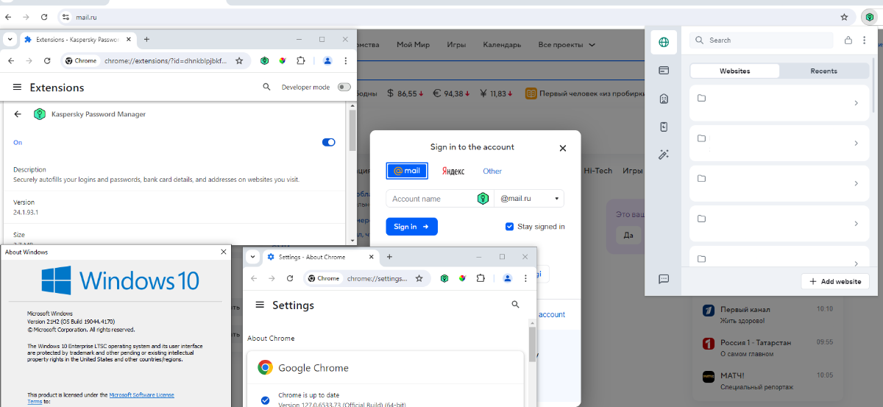The width and height of the screenshot is (883, 407).
Task: Search extensions with the magnifier icon
Action: [266, 87]
